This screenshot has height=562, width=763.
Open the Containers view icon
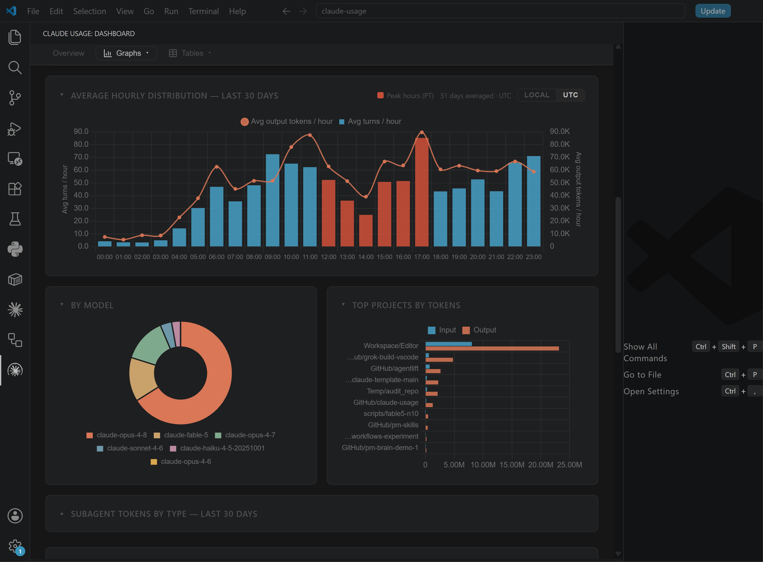[15, 280]
